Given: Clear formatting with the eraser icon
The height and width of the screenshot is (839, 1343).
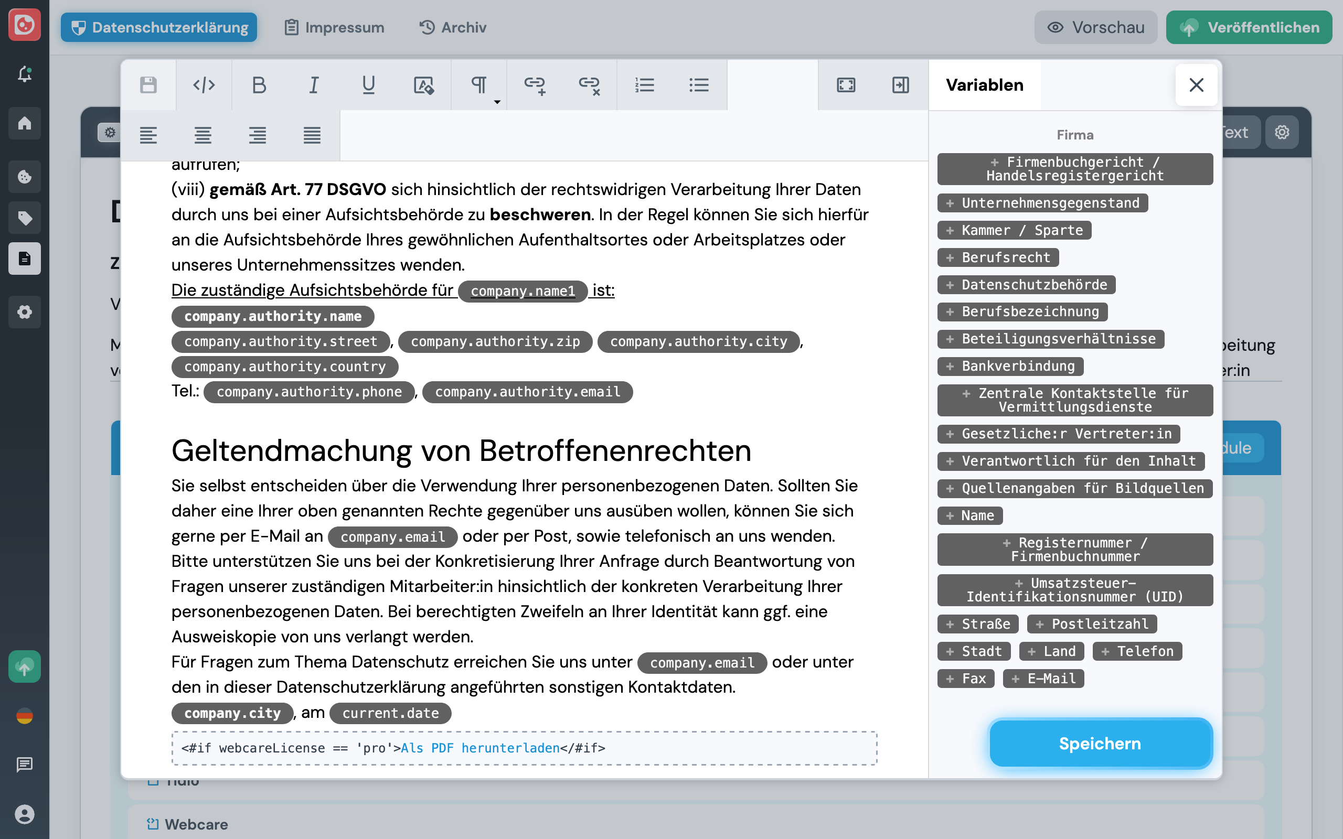Looking at the screenshot, I should pos(423,85).
